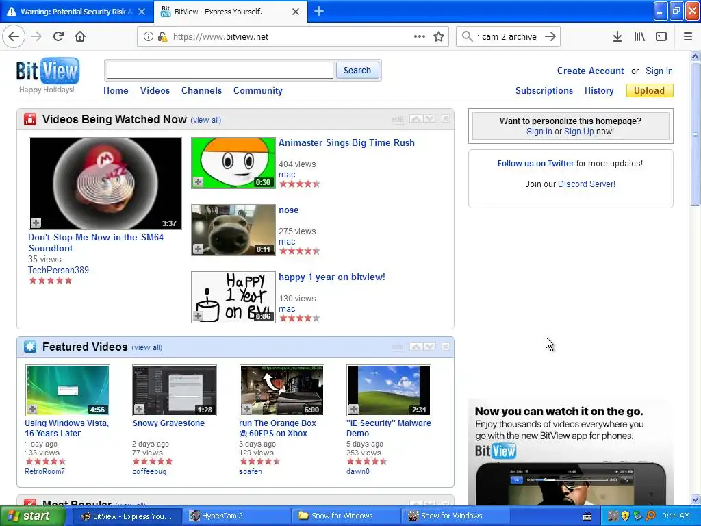Viewport: 701px width, 526px height.
Task: Show site information icon in address bar
Action: tap(149, 37)
